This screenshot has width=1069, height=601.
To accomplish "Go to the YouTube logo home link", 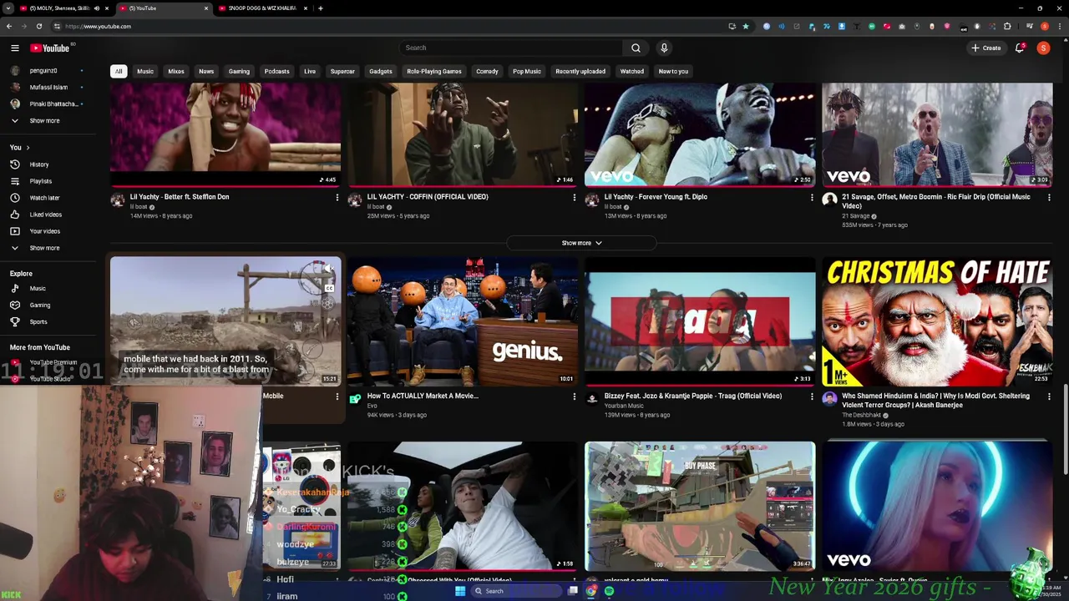I will click(x=50, y=48).
